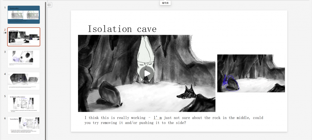Click the slide number 5 label
This screenshot has height=140, width=312.
[5, 96]
